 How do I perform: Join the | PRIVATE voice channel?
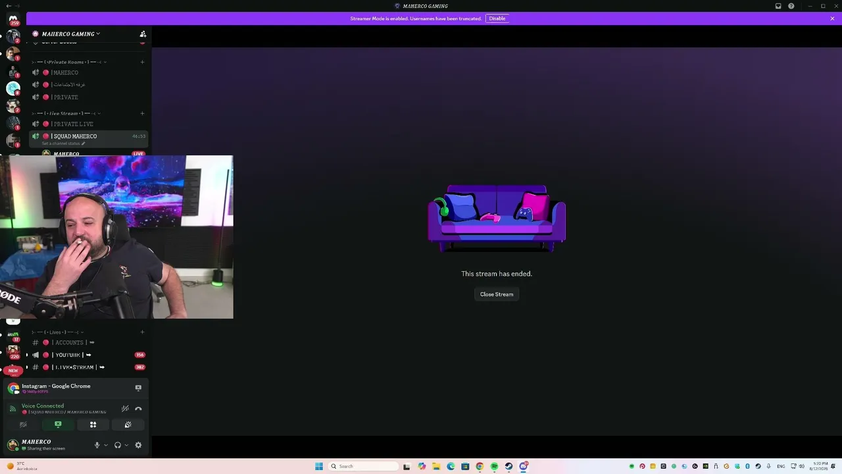click(x=89, y=97)
